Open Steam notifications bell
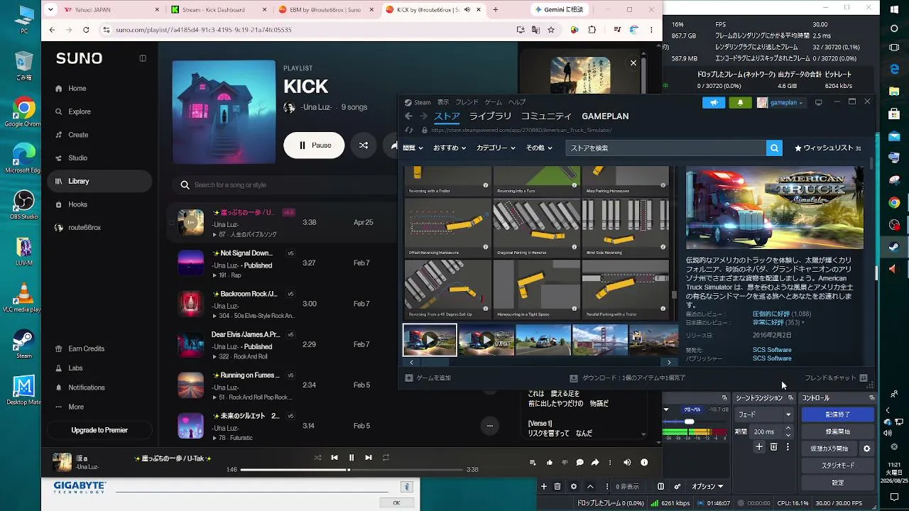This screenshot has width=909, height=511. pyautogui.click(x=740, y=102)
